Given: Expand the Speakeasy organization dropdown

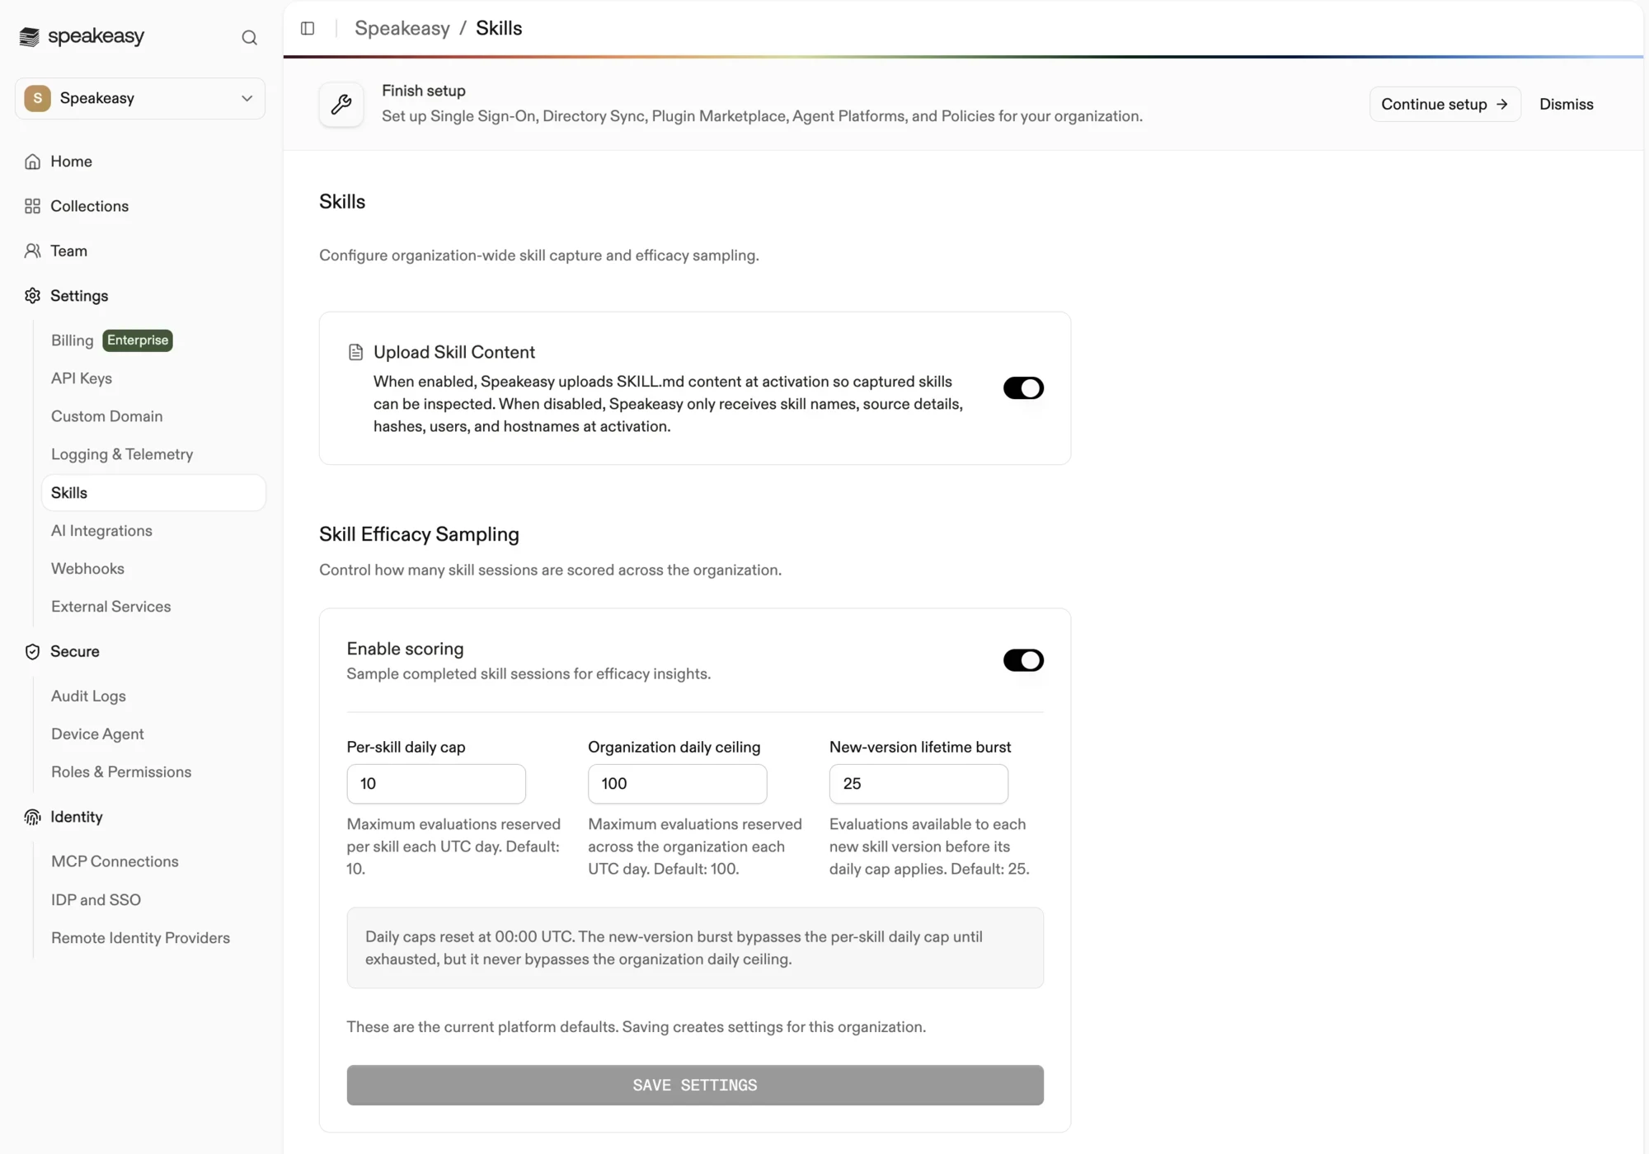Looking at the screenshot, I should tap(140, 98).
